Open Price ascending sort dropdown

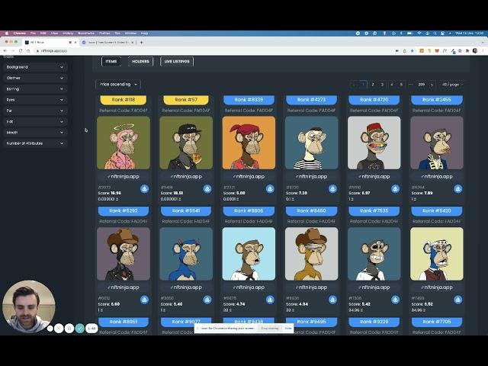point(118,85)
